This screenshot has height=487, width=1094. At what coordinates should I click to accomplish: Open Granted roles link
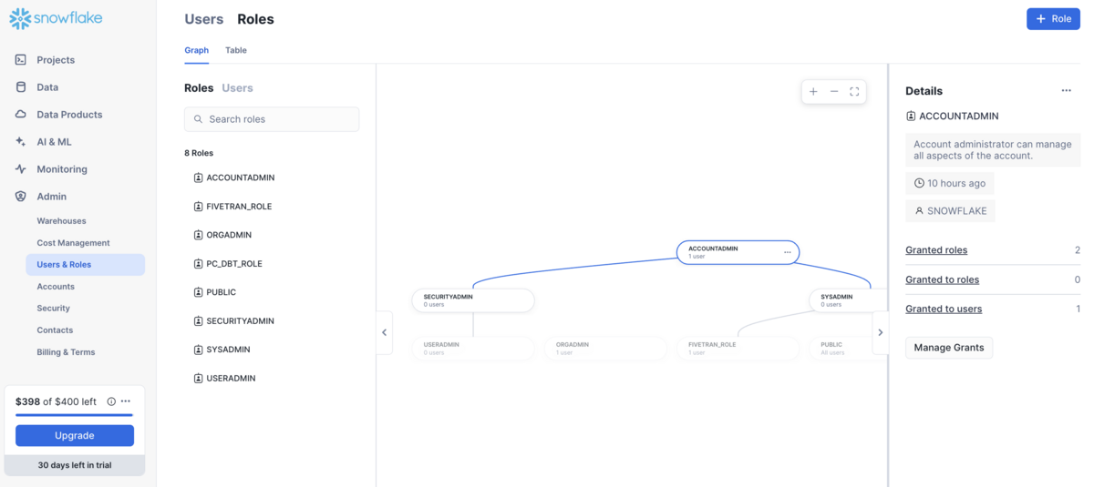tap(936, 250)
